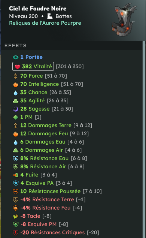Click the red Résistances Critiques shield icon
146x238 pixels.
click(16, 233)
